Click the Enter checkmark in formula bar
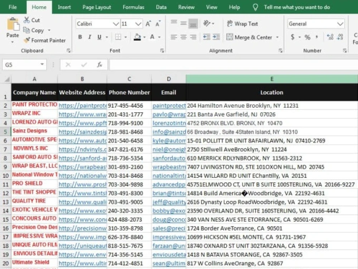 pyautogui.click(x=84, y=65)
